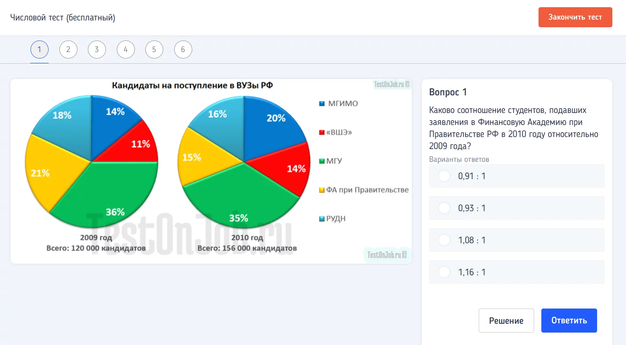Click the Варианты ответов label
The width and height of the screenshot is (626, 345).
coord(459,159)
